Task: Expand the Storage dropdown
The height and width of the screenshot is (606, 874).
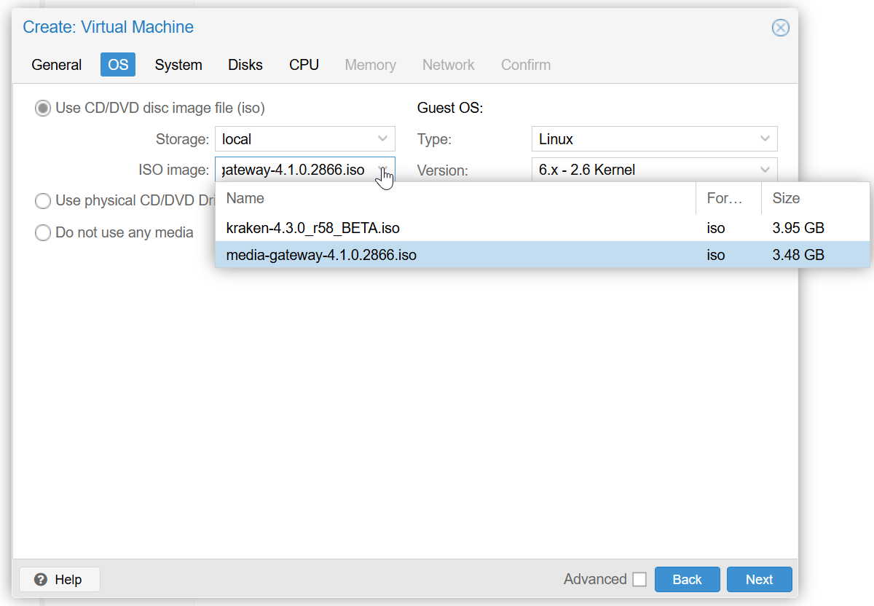Action: 382,138
